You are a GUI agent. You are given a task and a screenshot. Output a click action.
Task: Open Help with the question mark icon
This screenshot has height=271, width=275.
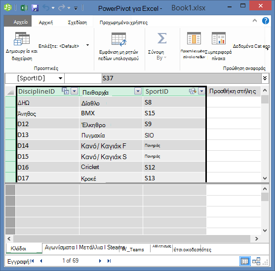[x=266, y=21]
